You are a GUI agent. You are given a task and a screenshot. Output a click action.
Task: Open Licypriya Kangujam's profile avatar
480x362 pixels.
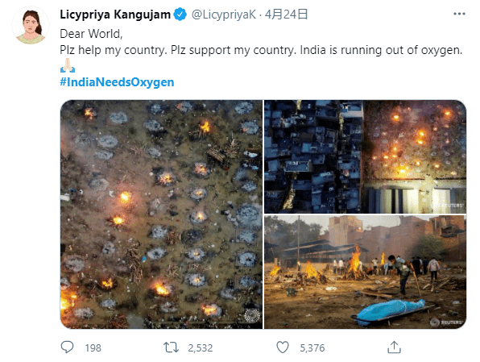31,26
